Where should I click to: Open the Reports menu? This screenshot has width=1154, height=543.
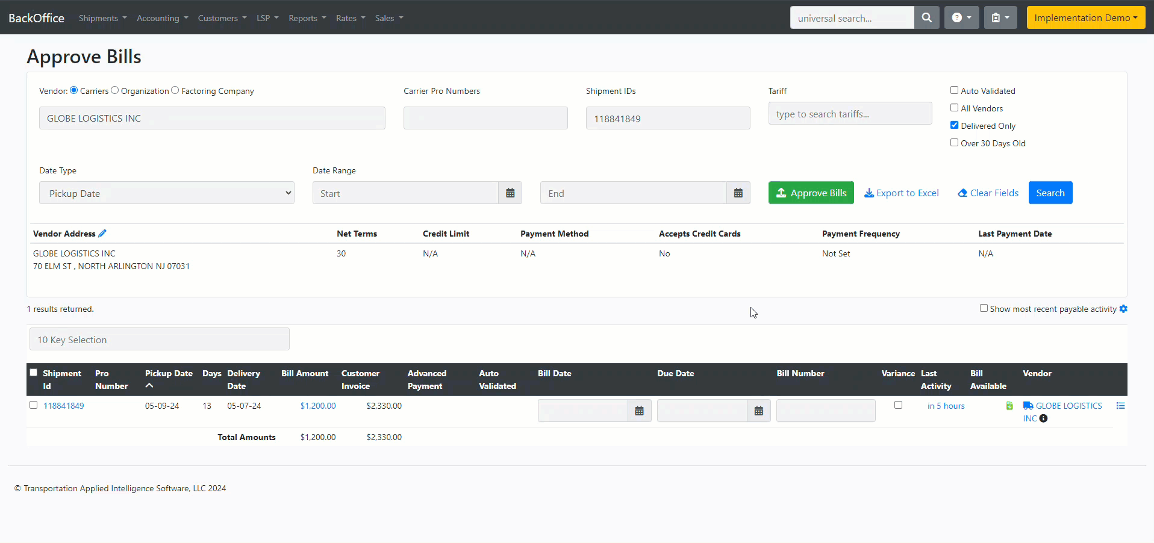click(307, 18)
